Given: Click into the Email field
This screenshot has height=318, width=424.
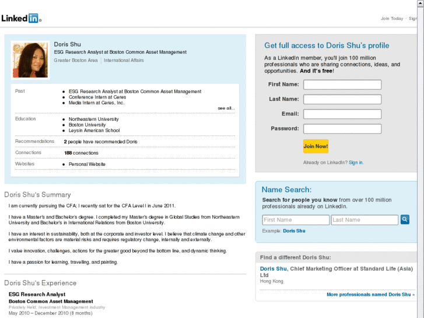Looking at the screenshot, I should coord(342,114).
